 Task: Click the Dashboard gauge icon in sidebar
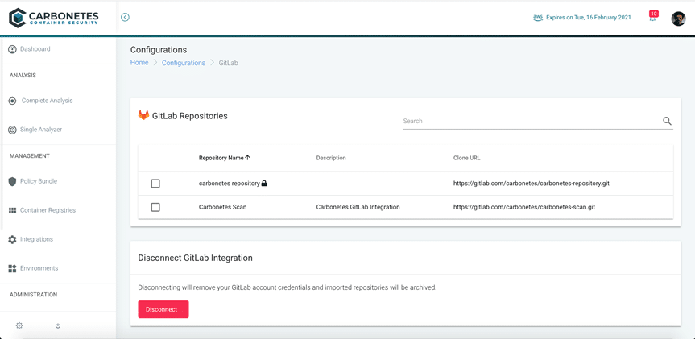coord(13,49)
